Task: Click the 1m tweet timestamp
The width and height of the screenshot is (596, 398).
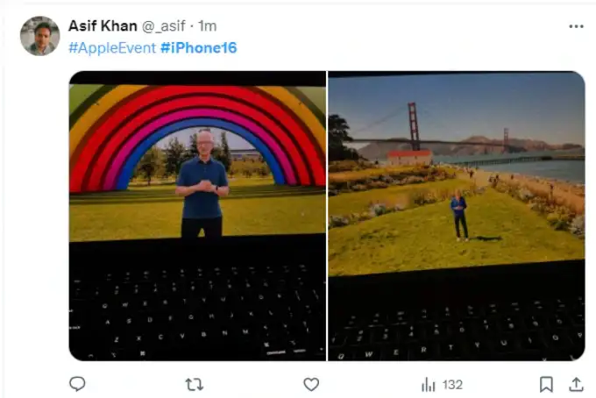Action: (208, 26)
